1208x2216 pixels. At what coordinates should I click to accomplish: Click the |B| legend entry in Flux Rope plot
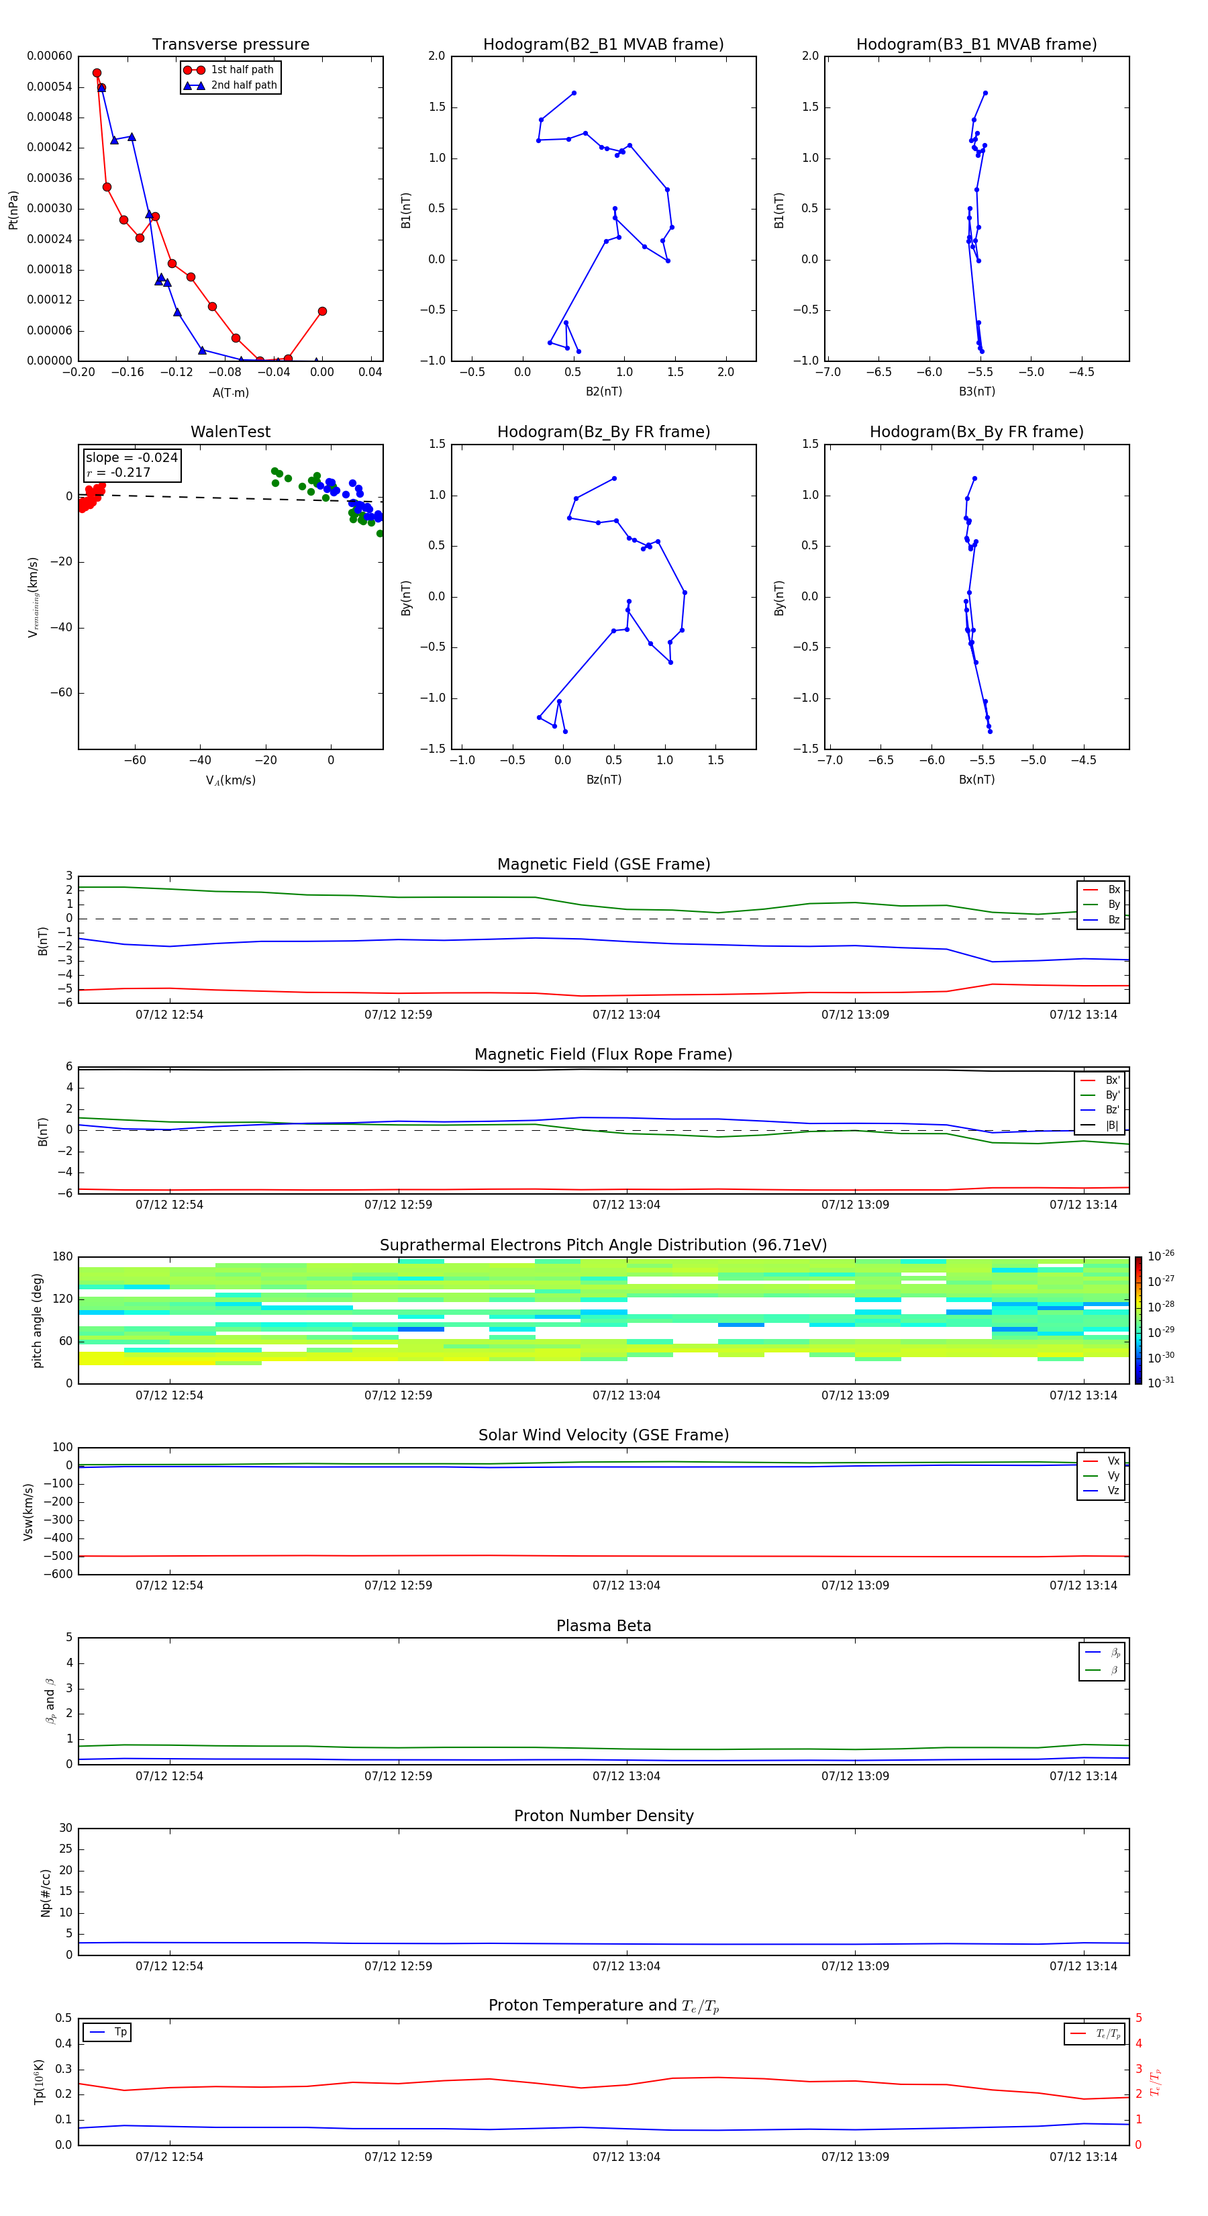(x=1100, y=1125)
